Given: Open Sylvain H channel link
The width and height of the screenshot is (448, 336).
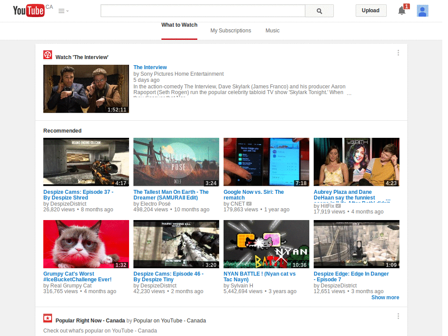Looking at the screenshot, I should click(x=241, y=285).
